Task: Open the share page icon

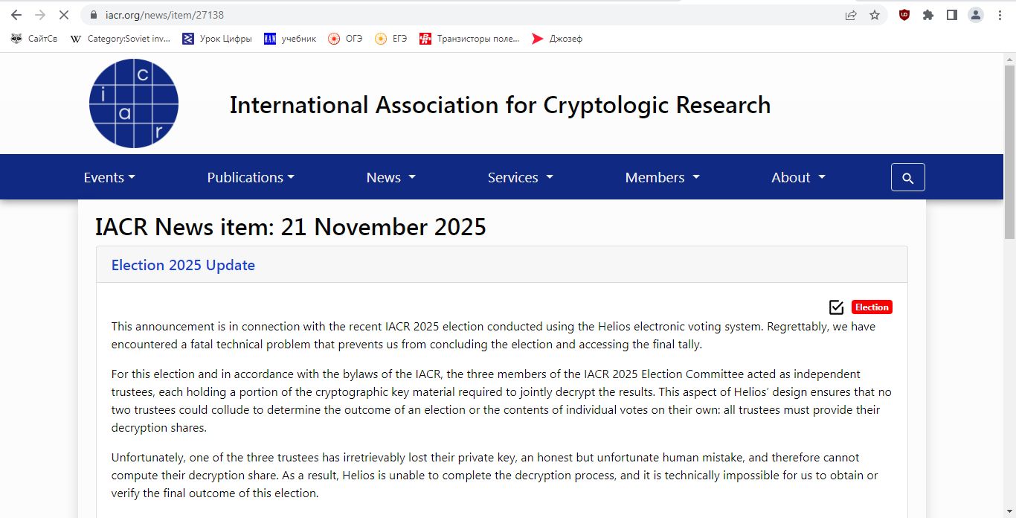Action: (x=851, y=15)
